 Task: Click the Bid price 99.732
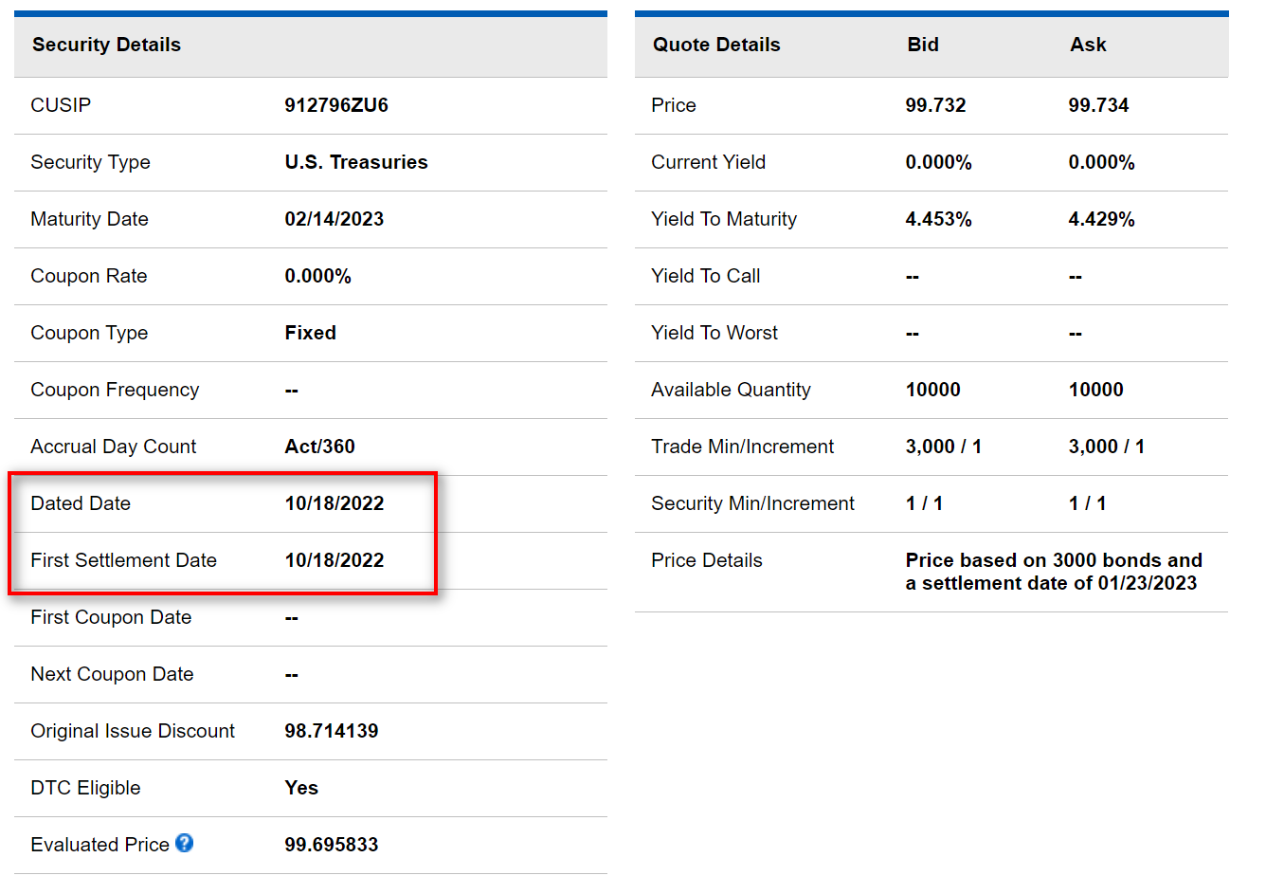(x=936, y=105)
